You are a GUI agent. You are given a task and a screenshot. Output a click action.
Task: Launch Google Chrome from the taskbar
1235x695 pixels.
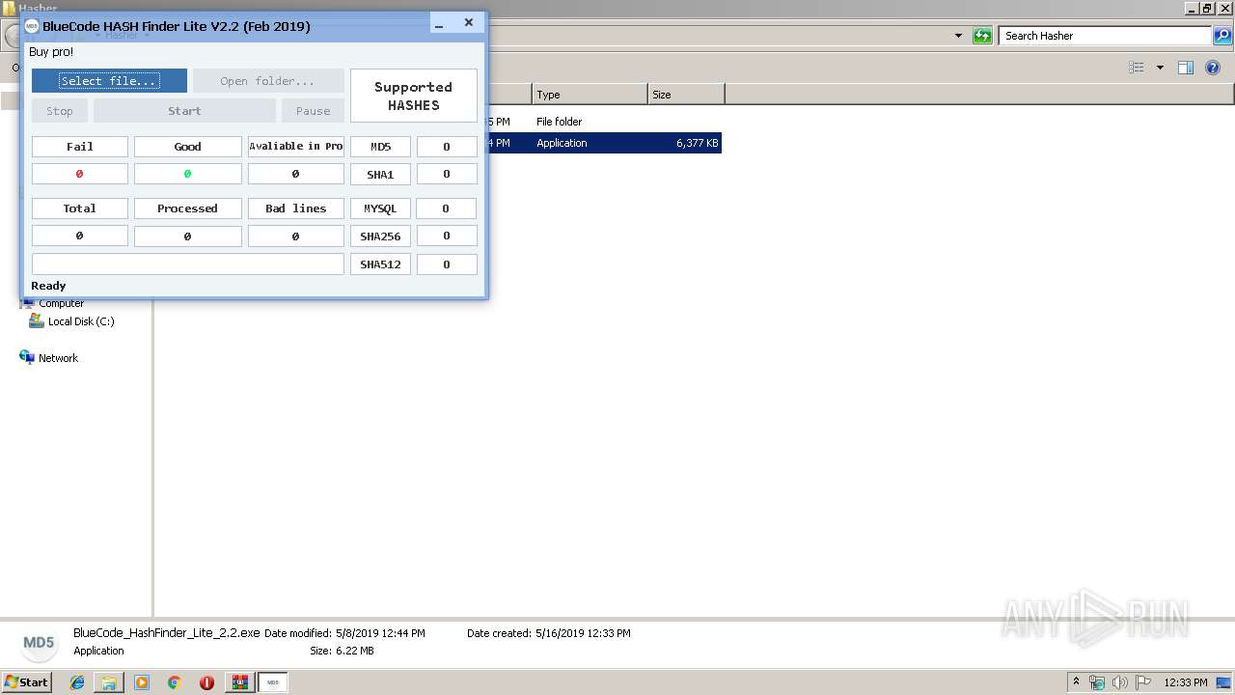pyautogui.click(x=175, y=682)
